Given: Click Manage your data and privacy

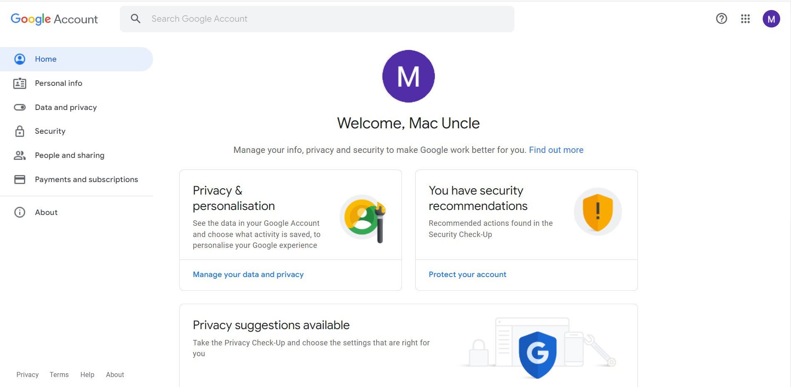Looking at the screenshot, I should [248, 275].
